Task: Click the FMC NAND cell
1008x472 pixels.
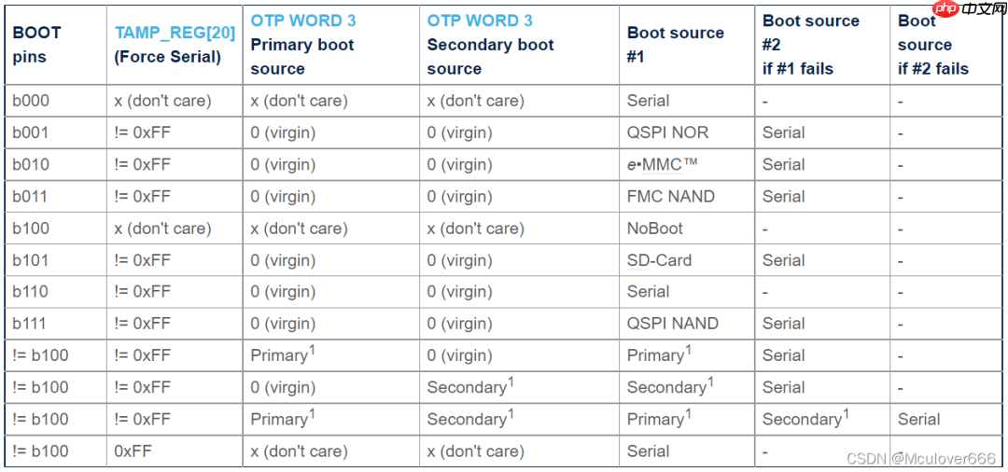Action: click(x=670, y=196)
